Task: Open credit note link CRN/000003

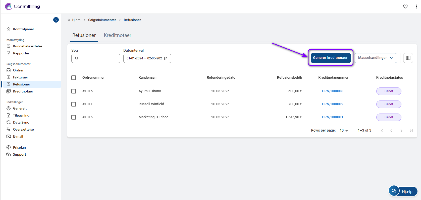Action: pos(333,91)
